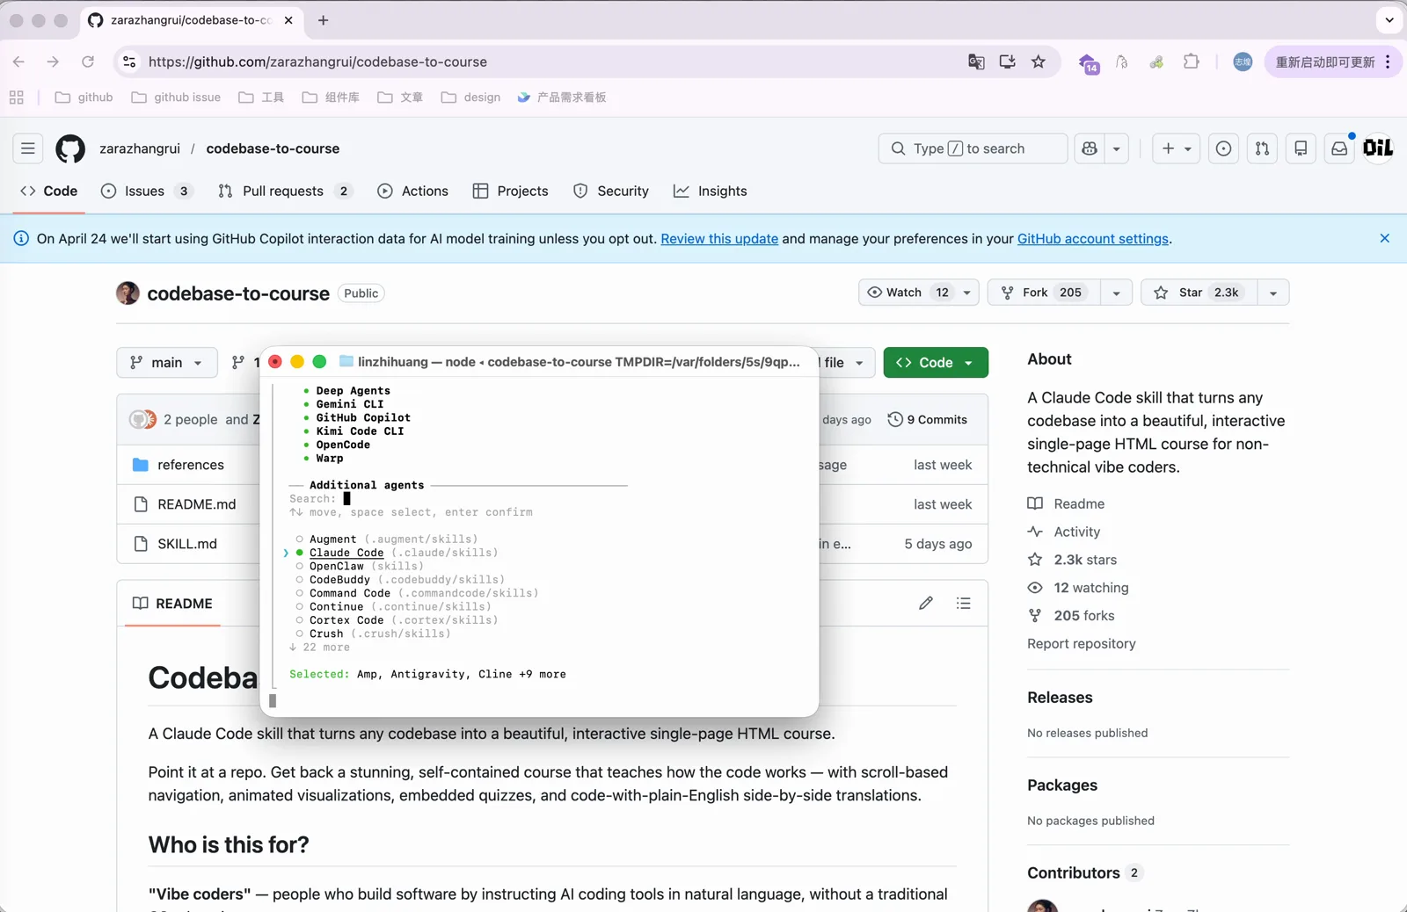Open the browser apps grid icon

(x=17, y=98)
